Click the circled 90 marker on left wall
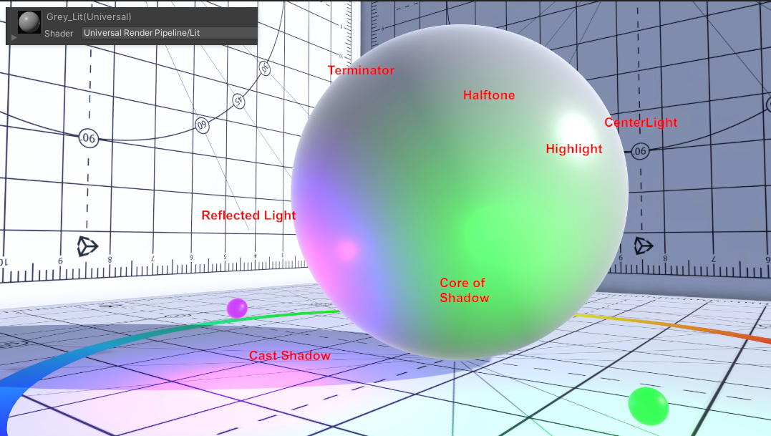This screenshot has width=771, height=436. point(88,137)
